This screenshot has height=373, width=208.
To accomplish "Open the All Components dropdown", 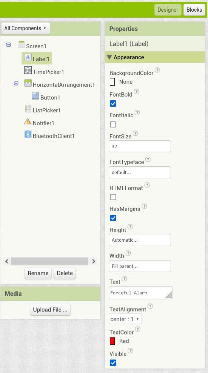I will 26,28.
